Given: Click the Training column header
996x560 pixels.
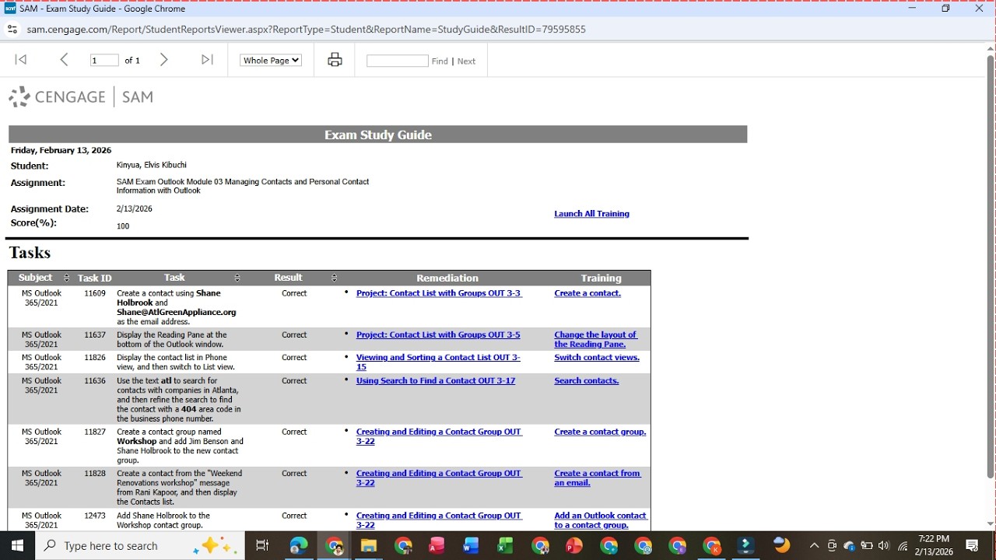Looking at the screenshot, I should pos(601,278).
